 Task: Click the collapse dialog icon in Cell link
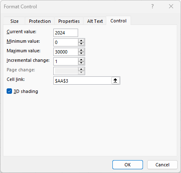click(x=115, y=80)
